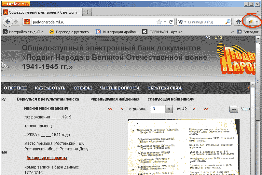Open the ЧАСТЫЕ ВОПРОСЫ menu item
The width and height of the screenshot is (262, 175).
[x=119, y=88]
